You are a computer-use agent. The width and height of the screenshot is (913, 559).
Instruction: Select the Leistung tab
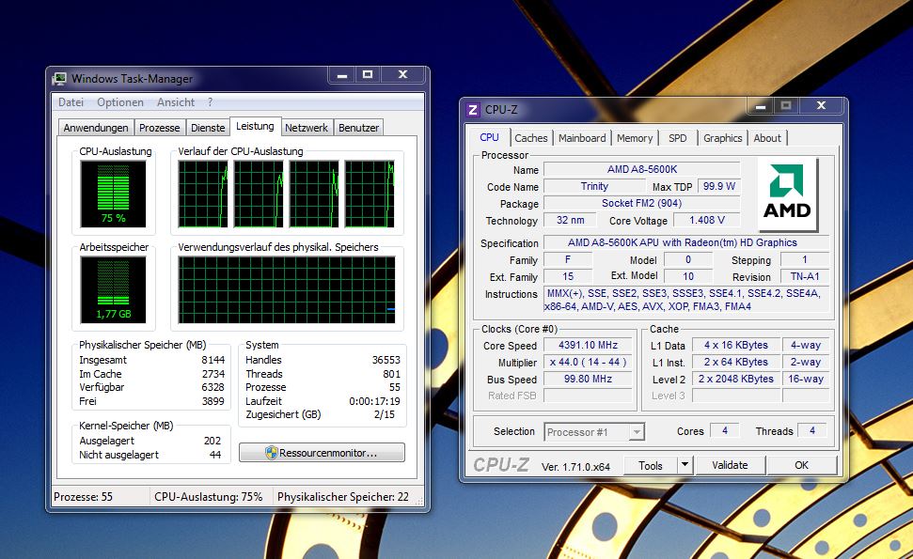(255, 126)
